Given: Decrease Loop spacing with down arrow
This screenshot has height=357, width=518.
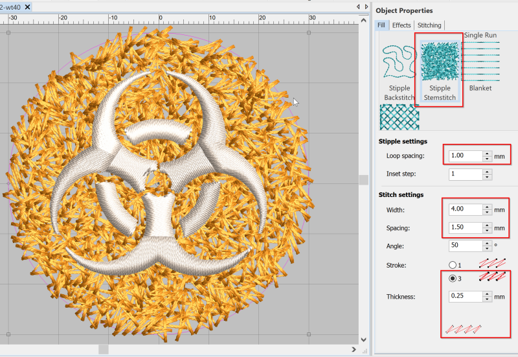Looking at the screenshot, I should tap(488, 159).
